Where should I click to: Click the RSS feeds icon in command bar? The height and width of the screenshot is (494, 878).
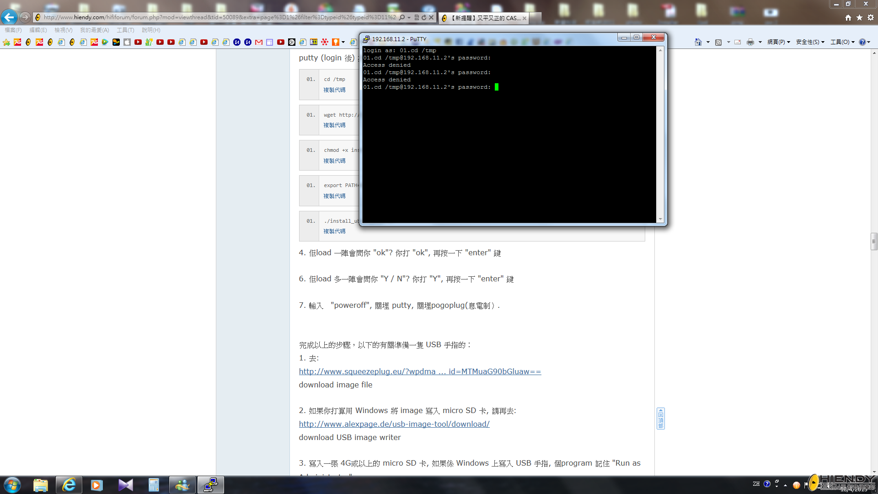click(718, 42)
